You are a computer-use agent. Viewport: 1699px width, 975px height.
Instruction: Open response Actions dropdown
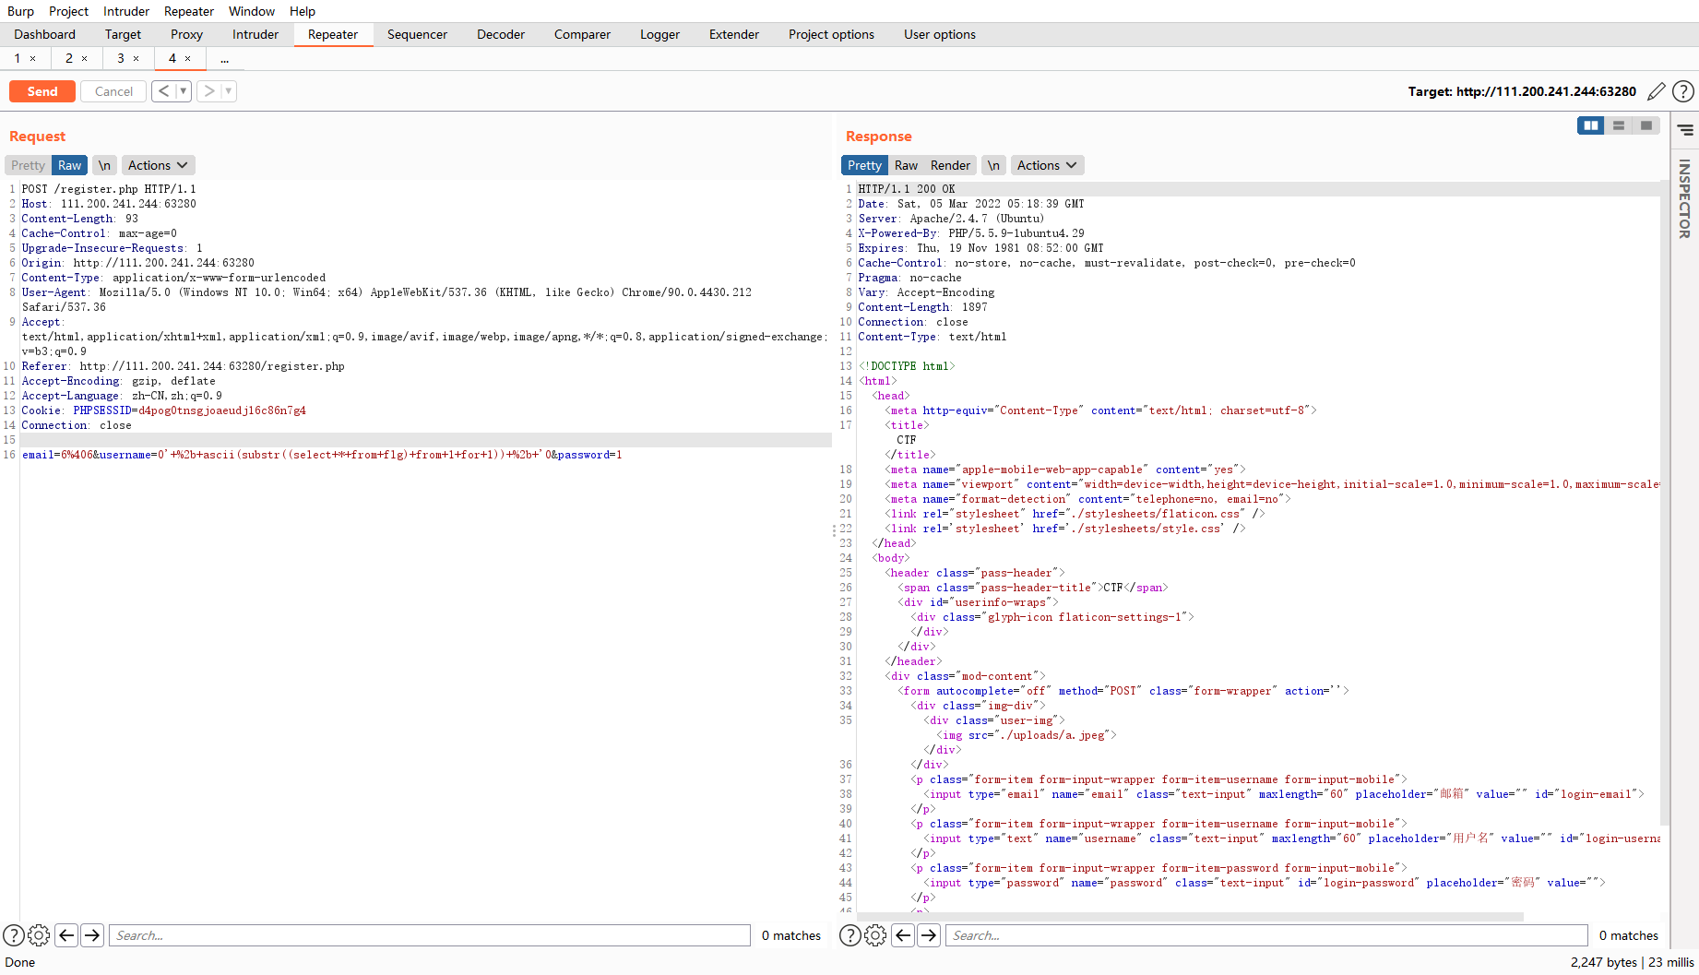[1047, 165]
